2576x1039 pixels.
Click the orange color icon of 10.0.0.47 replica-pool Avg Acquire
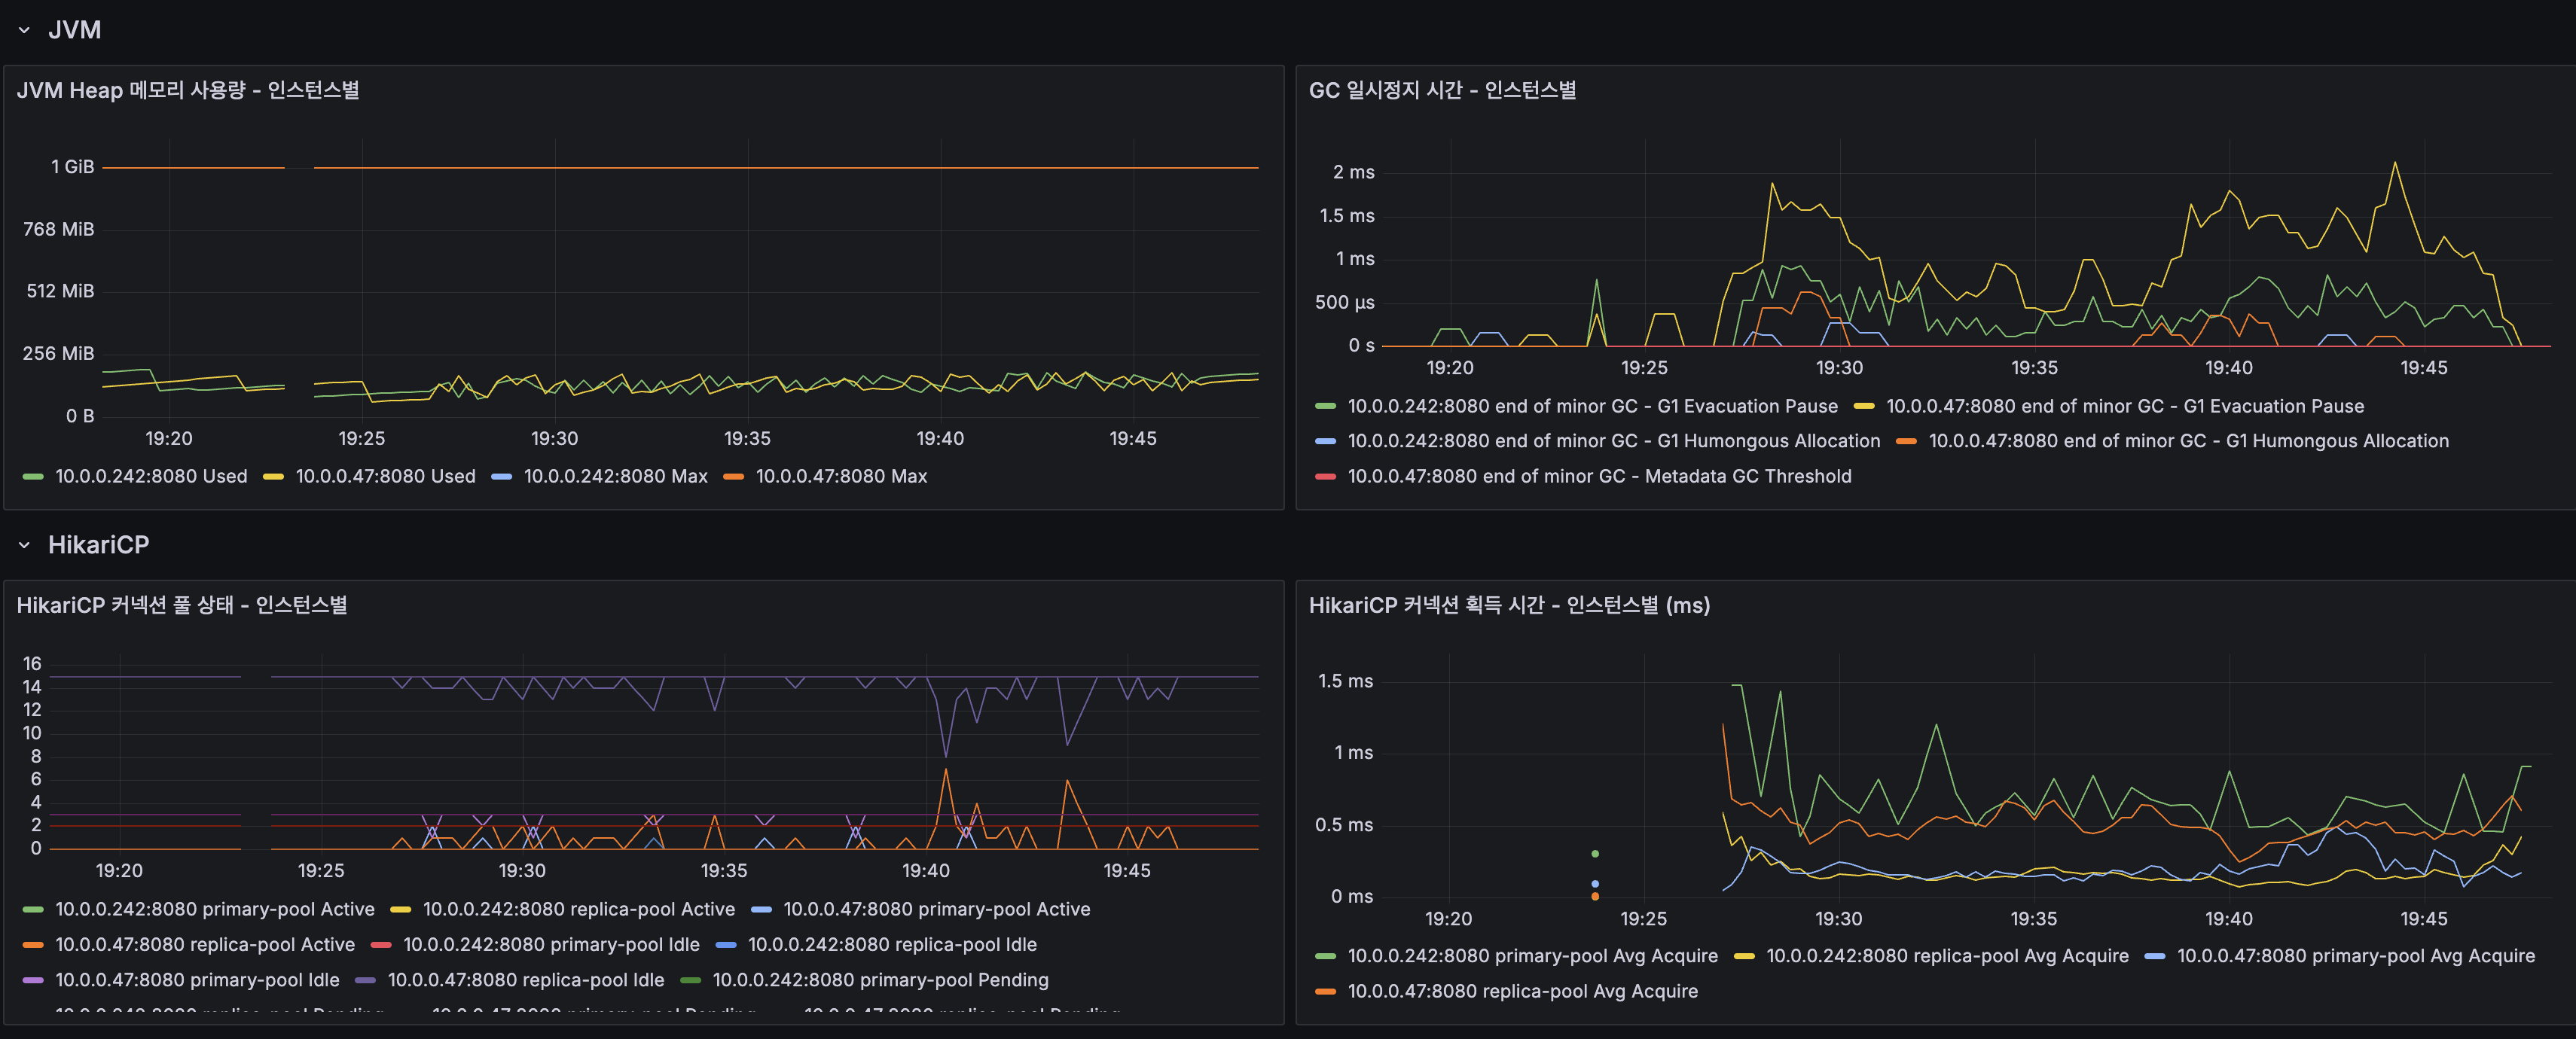tap(1325, 992)
